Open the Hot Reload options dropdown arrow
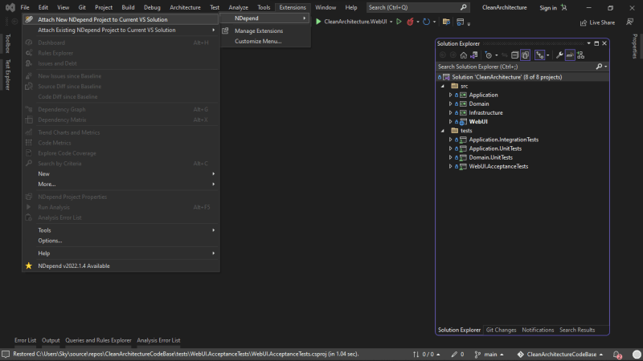The height and width of the screenshot is (361, 643). (417, 22)
